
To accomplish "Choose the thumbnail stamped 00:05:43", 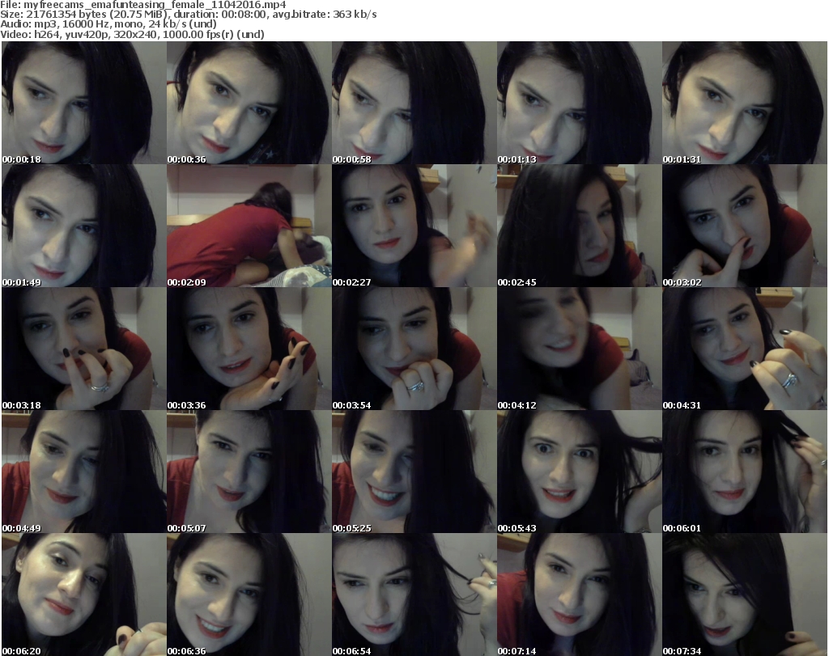I will click(x=579, y=472).
